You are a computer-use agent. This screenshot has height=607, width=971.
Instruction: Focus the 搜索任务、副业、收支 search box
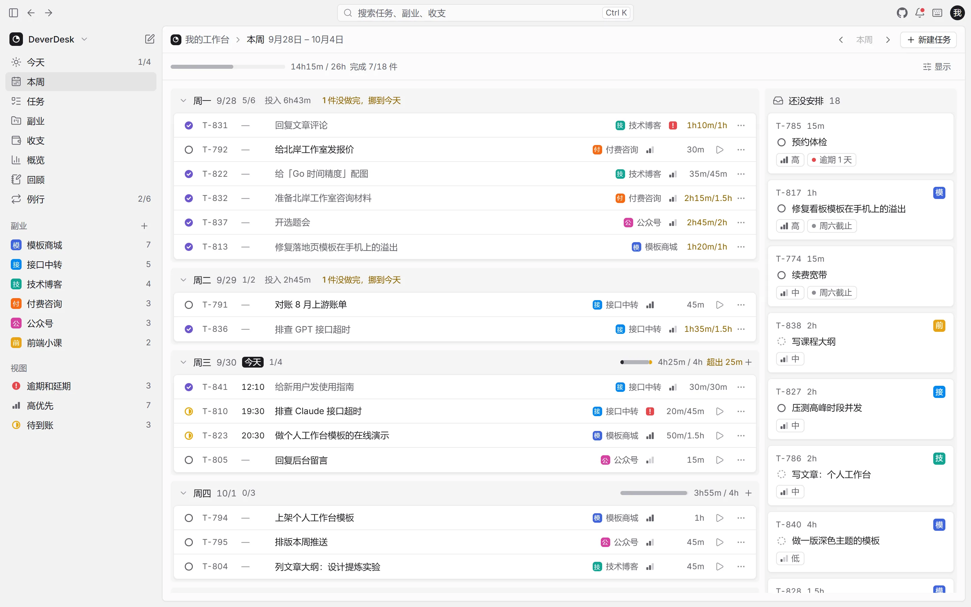coord(486,13)
